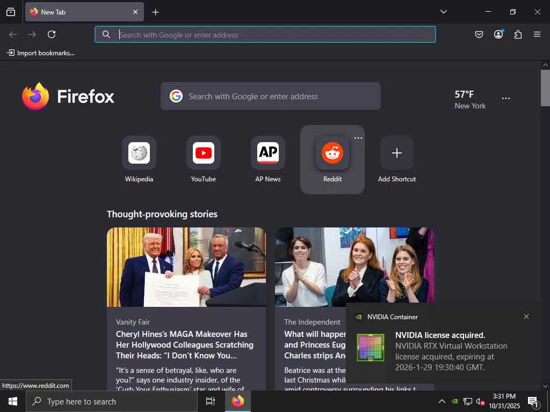Click the NVIDIA license acquired notification text
The image size is (550, 412).
(x=451, y=351)
